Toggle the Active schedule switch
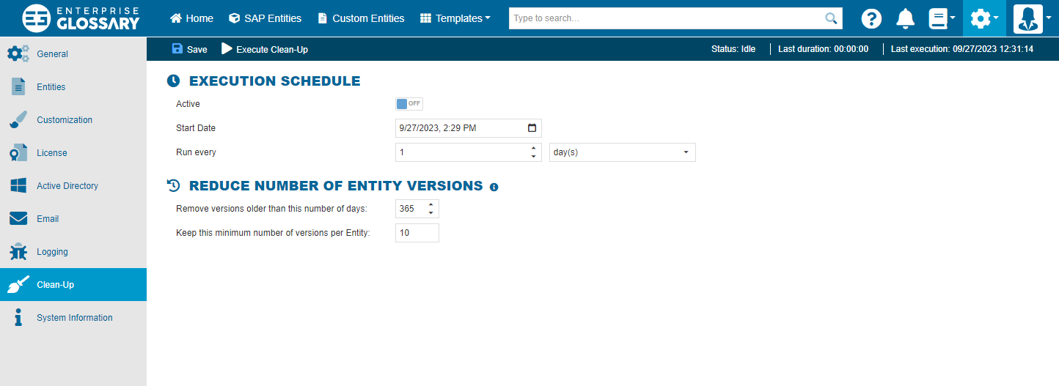Viewport: 1059px width, 386px height. coord(408,104)
